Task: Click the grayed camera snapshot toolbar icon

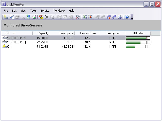Action: [59, 17]
